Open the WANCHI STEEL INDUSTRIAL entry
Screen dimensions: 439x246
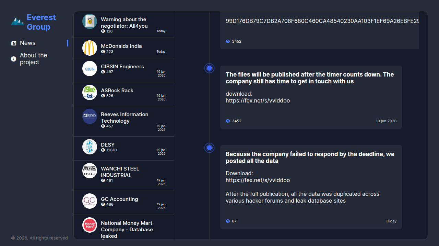point(120,172)
